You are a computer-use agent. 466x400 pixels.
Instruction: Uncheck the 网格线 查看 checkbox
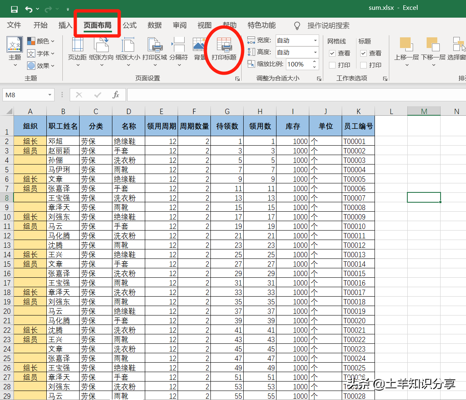pyautogui.click(x=333, y=53)
